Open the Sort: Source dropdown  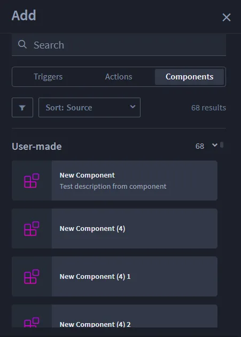(89, 108)
